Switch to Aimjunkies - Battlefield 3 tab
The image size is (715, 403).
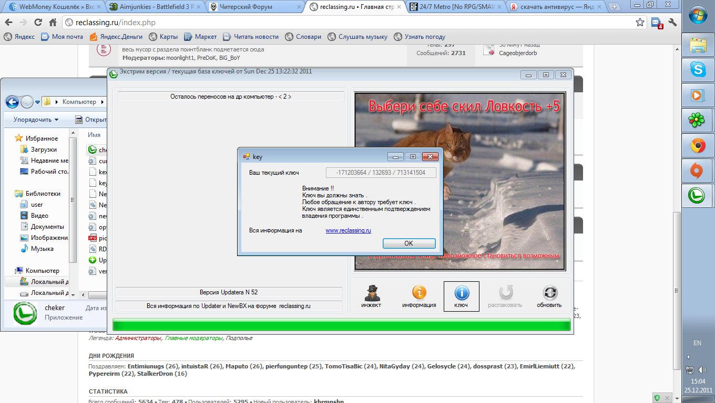(154, 7)
